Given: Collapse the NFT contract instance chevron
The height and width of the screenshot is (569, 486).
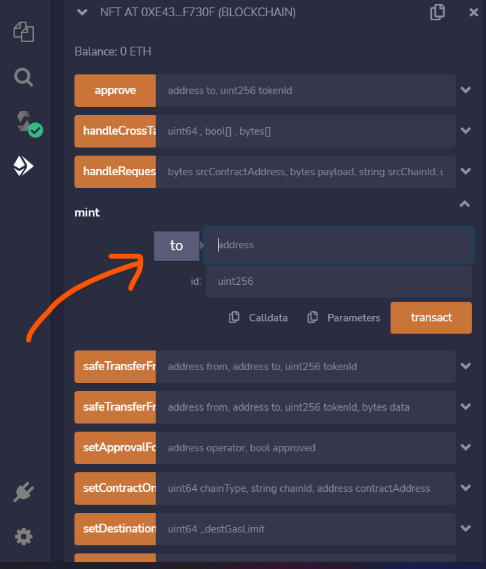Looking at the screenshot, I should (81, 12).
